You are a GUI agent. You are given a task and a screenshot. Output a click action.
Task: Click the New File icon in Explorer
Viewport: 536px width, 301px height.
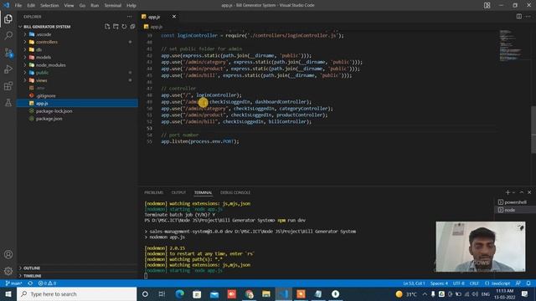tap(107, 27)
